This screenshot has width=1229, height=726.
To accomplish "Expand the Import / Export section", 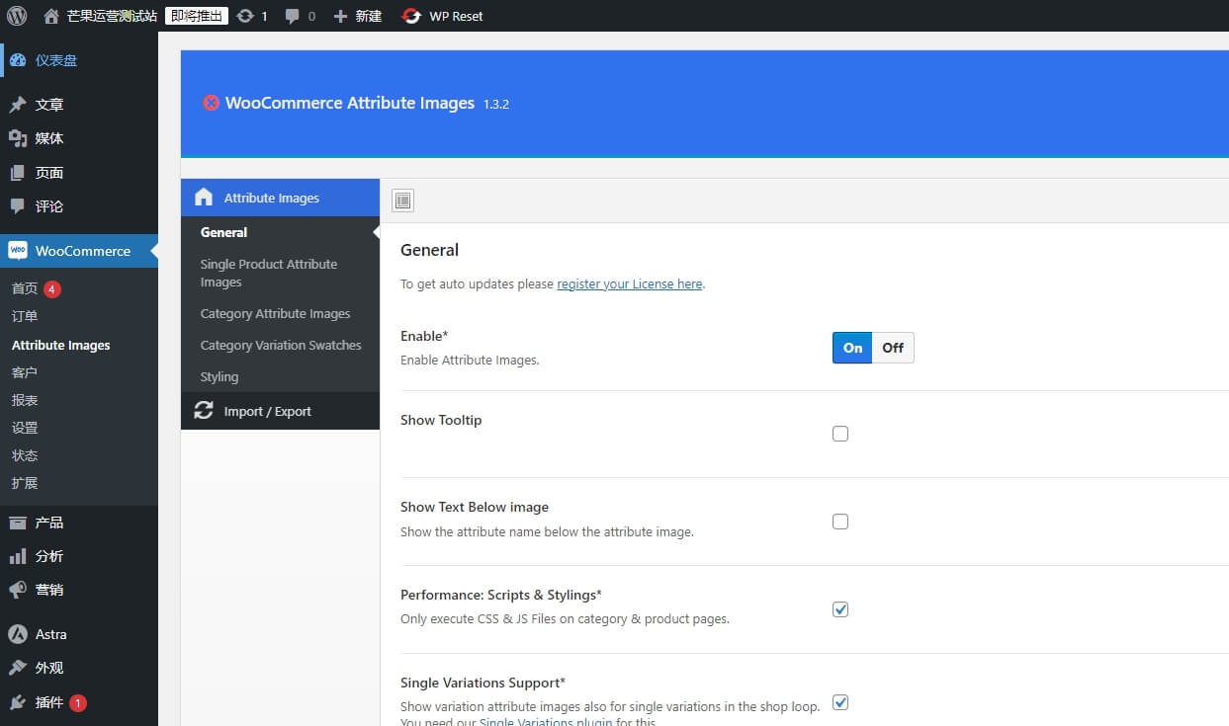I will click(x=267, y=411).
